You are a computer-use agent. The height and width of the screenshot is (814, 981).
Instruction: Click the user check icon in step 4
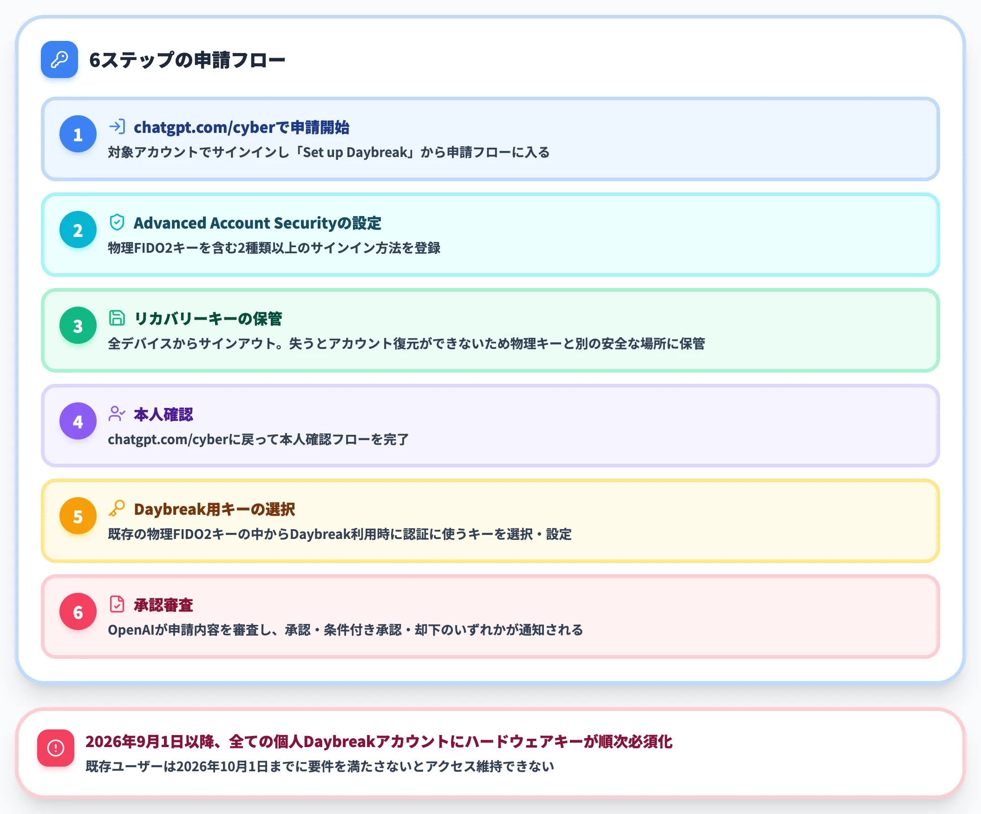tap(117, 414)
